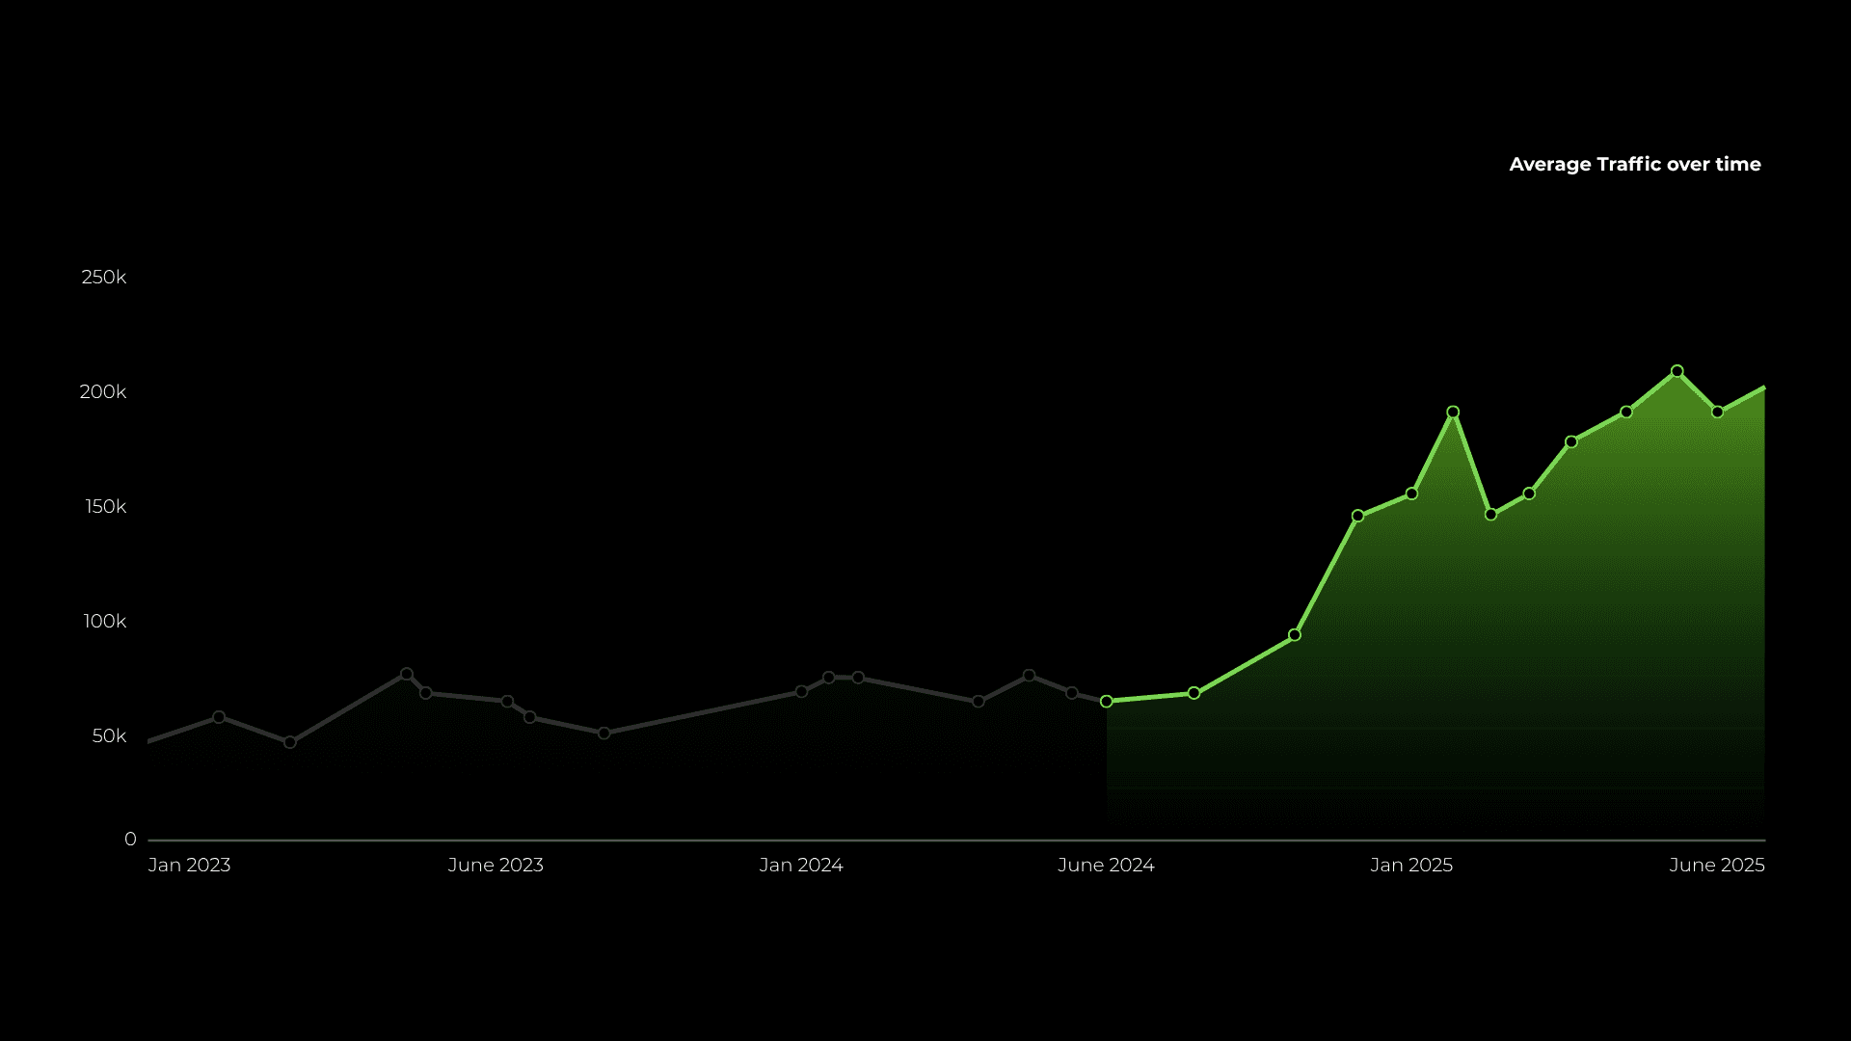Click the Jan 2025 axis label

coord(1411,866)
